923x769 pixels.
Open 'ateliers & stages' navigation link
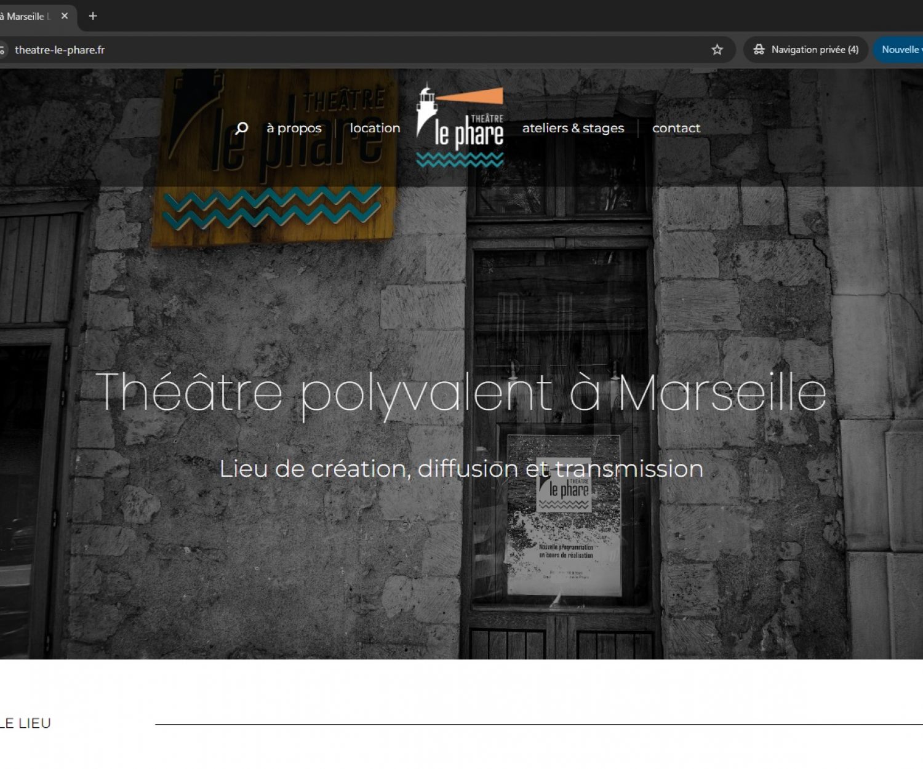tap(573, 128)
